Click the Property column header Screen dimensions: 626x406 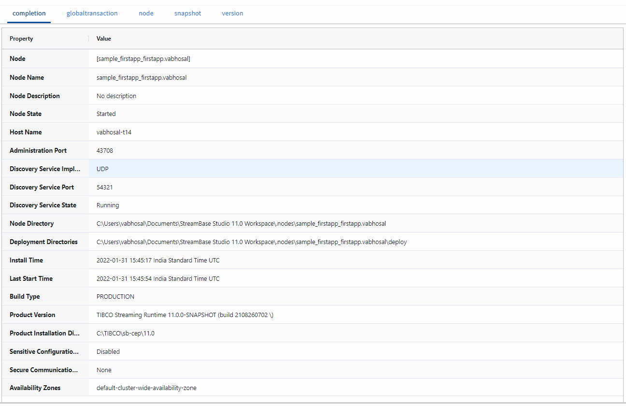point(21,39)
